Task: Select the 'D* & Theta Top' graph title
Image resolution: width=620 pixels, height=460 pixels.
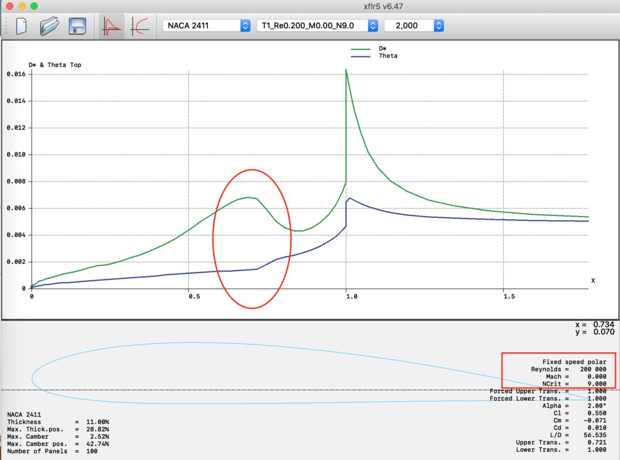Action: [54, 65]
